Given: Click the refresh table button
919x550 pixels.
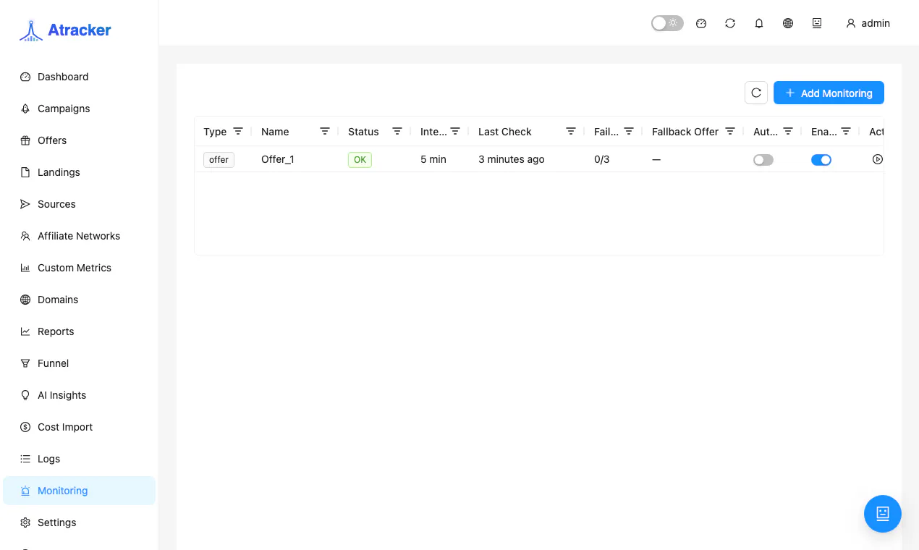Looking at the screenshot, I should (756, 93).
